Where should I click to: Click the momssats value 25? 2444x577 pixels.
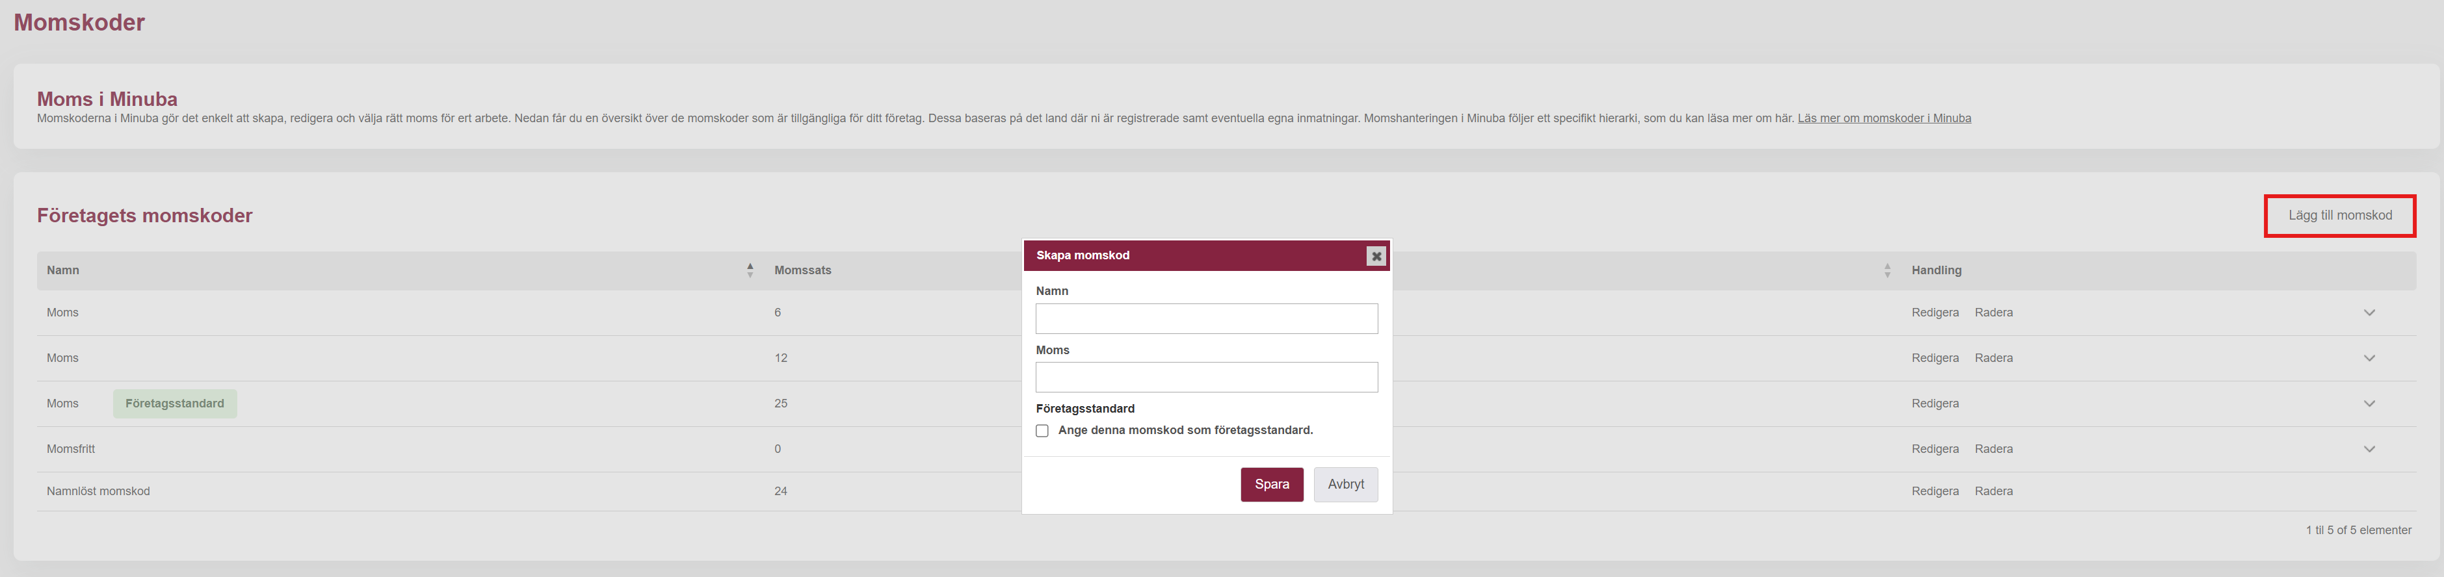781,404
